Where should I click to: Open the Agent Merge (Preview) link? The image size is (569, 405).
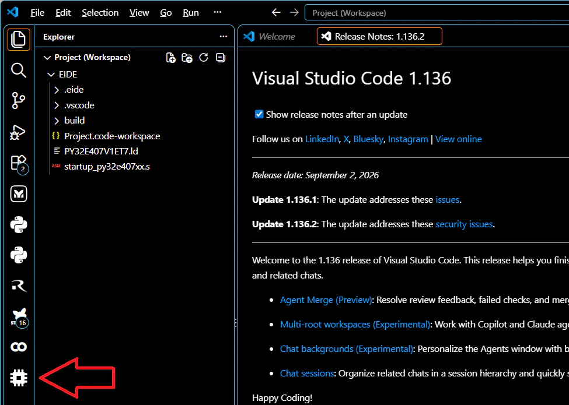coord(326,300)
